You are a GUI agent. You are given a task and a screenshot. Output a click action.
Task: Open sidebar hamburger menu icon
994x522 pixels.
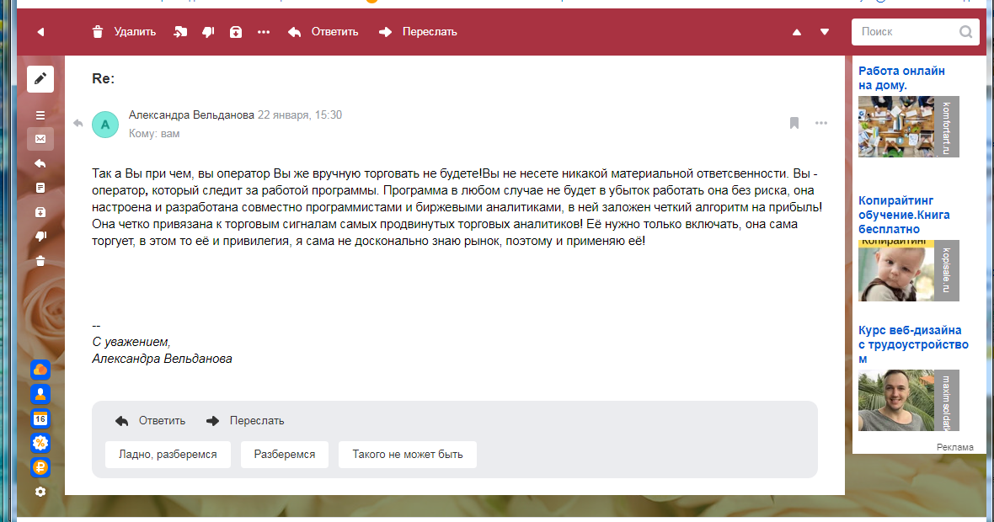click(x=40, y=115)
